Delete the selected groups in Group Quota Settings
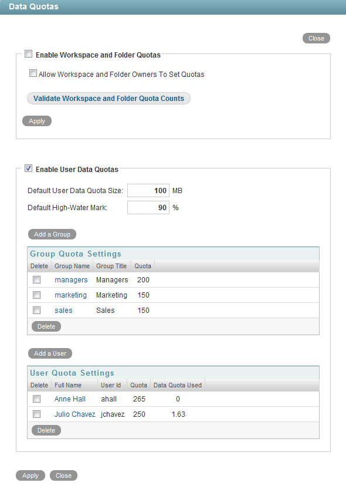The width and height of the screenshot is (346, 486). [x=46, y=326]
